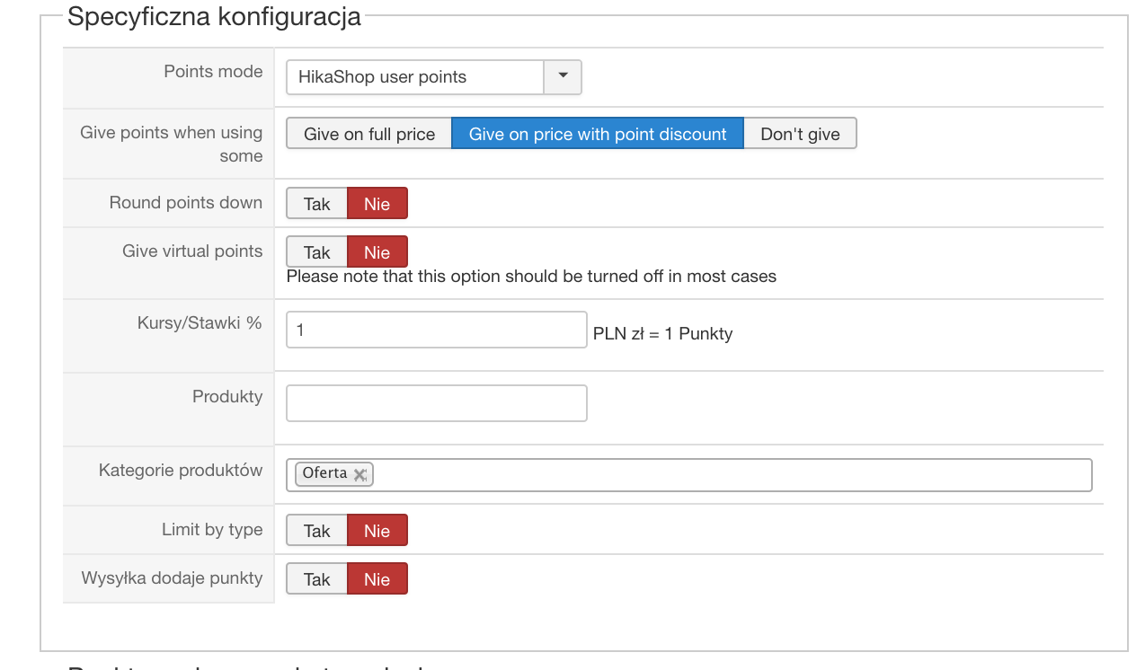Enable Give virtual points with Tak
The image size is (1145, 670).
click(x=316, y=252)
